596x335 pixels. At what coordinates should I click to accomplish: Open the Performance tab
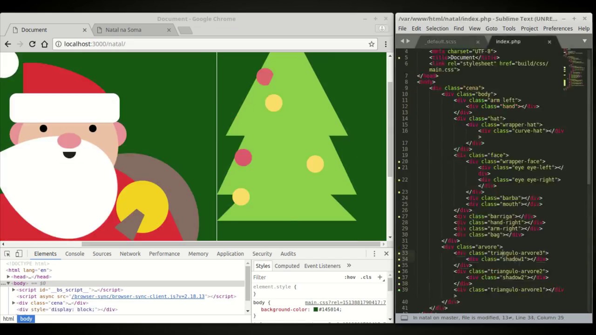(164, 254)
